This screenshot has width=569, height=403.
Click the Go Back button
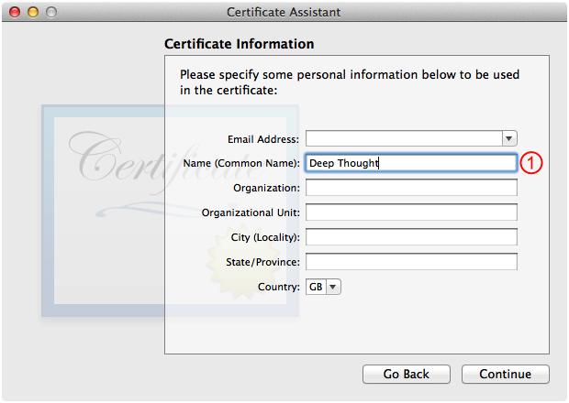(407, 374)
